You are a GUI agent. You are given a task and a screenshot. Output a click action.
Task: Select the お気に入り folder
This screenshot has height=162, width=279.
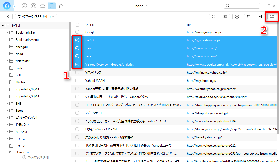point(22,125)
